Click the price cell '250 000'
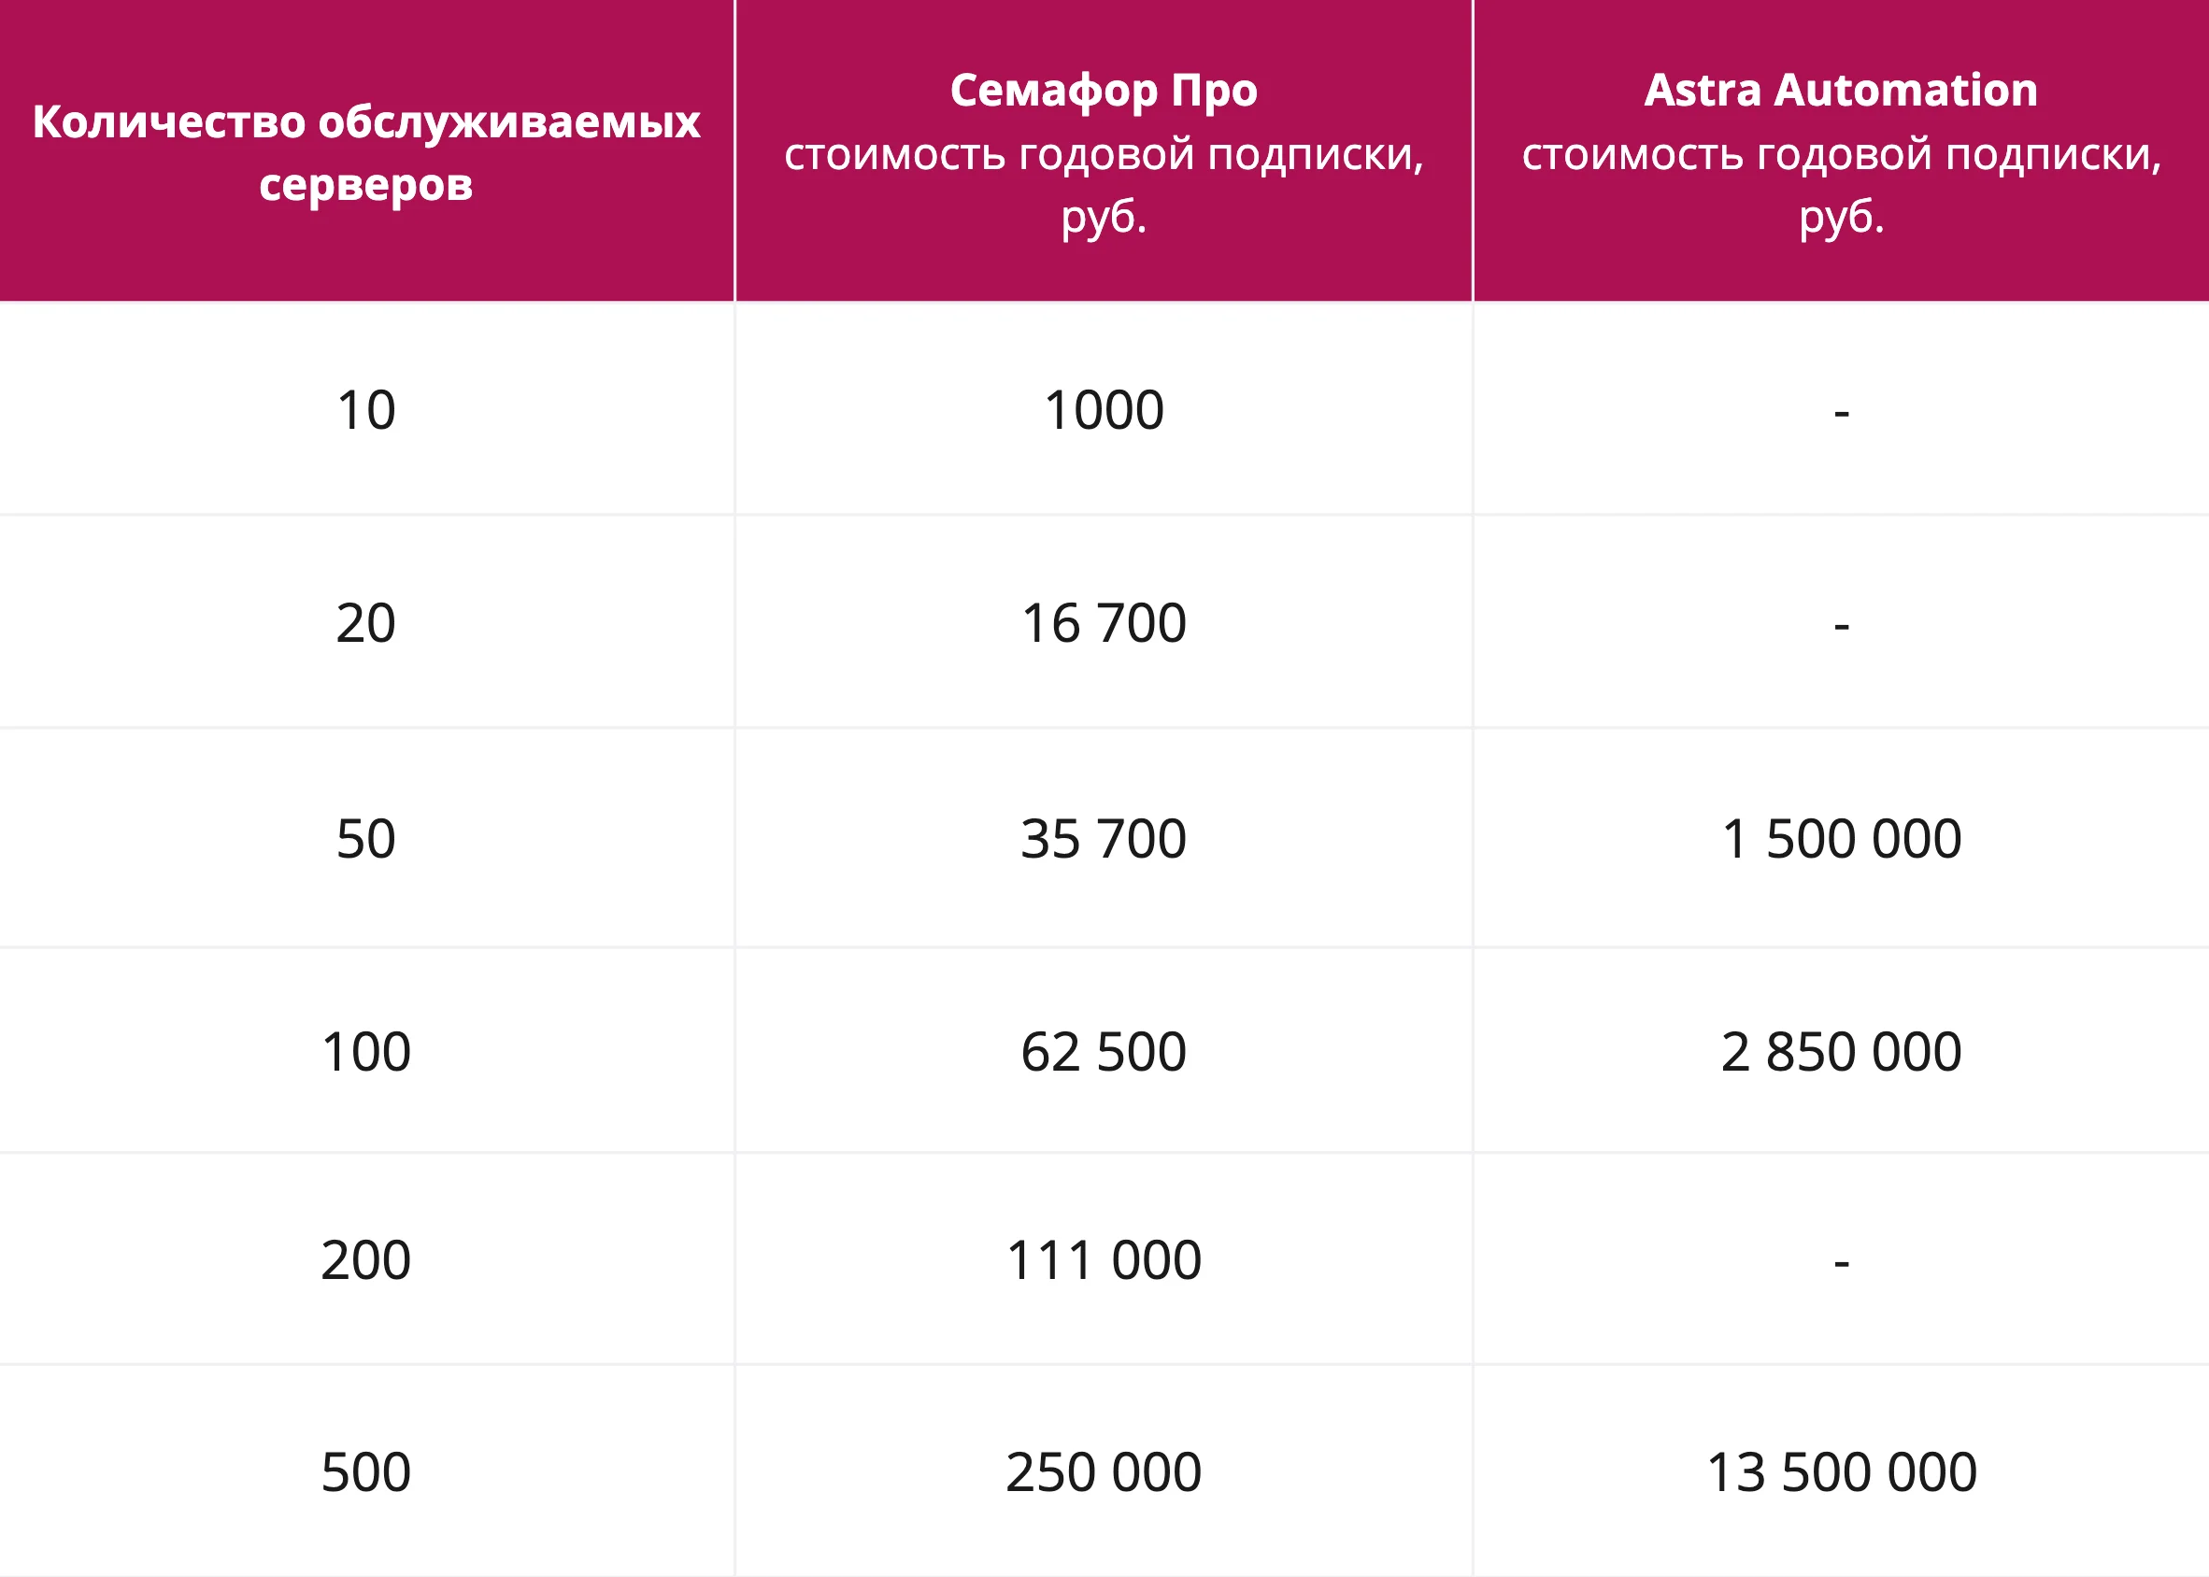 (x=1103, y=1472)
